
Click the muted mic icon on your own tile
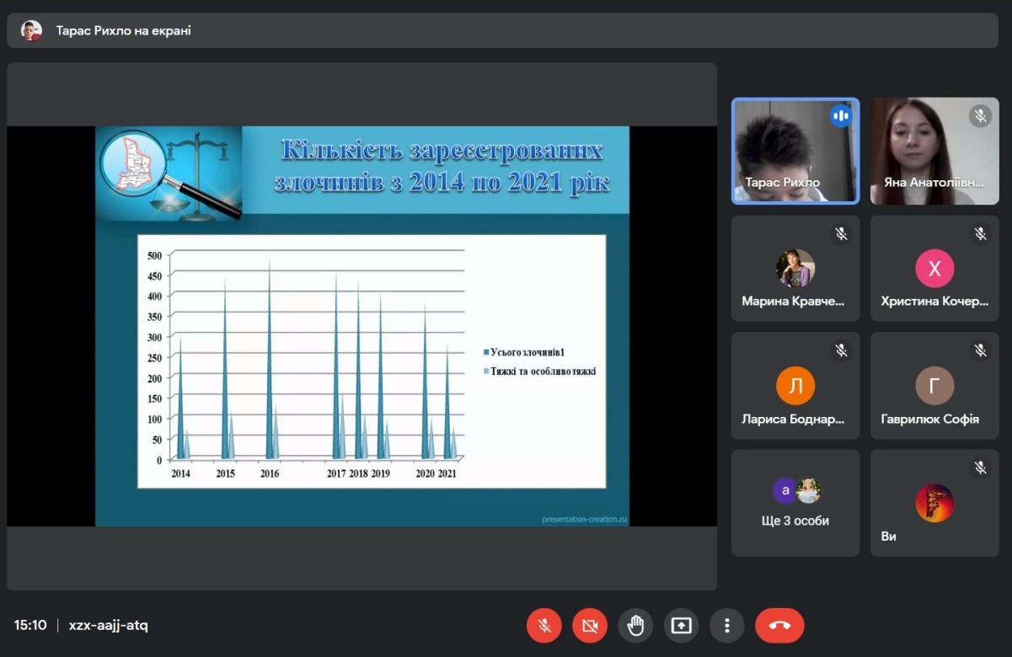[x=980, y=467]
